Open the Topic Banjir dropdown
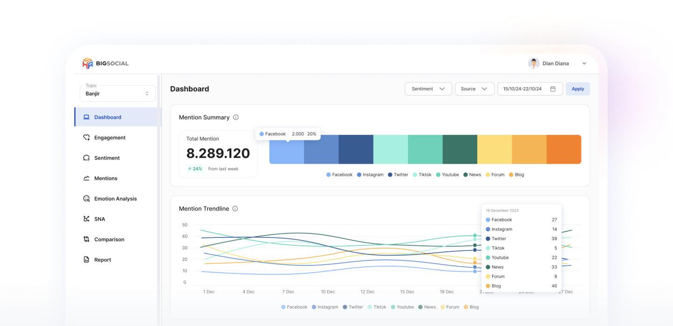Viewport: 673px width, 326px height. pos(117,93)
